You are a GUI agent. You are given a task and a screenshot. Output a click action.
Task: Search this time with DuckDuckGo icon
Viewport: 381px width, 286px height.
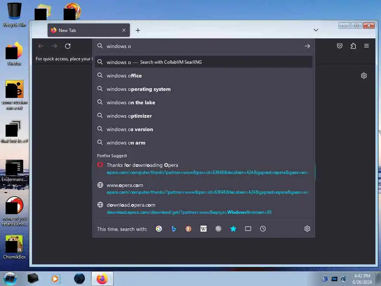188,229
